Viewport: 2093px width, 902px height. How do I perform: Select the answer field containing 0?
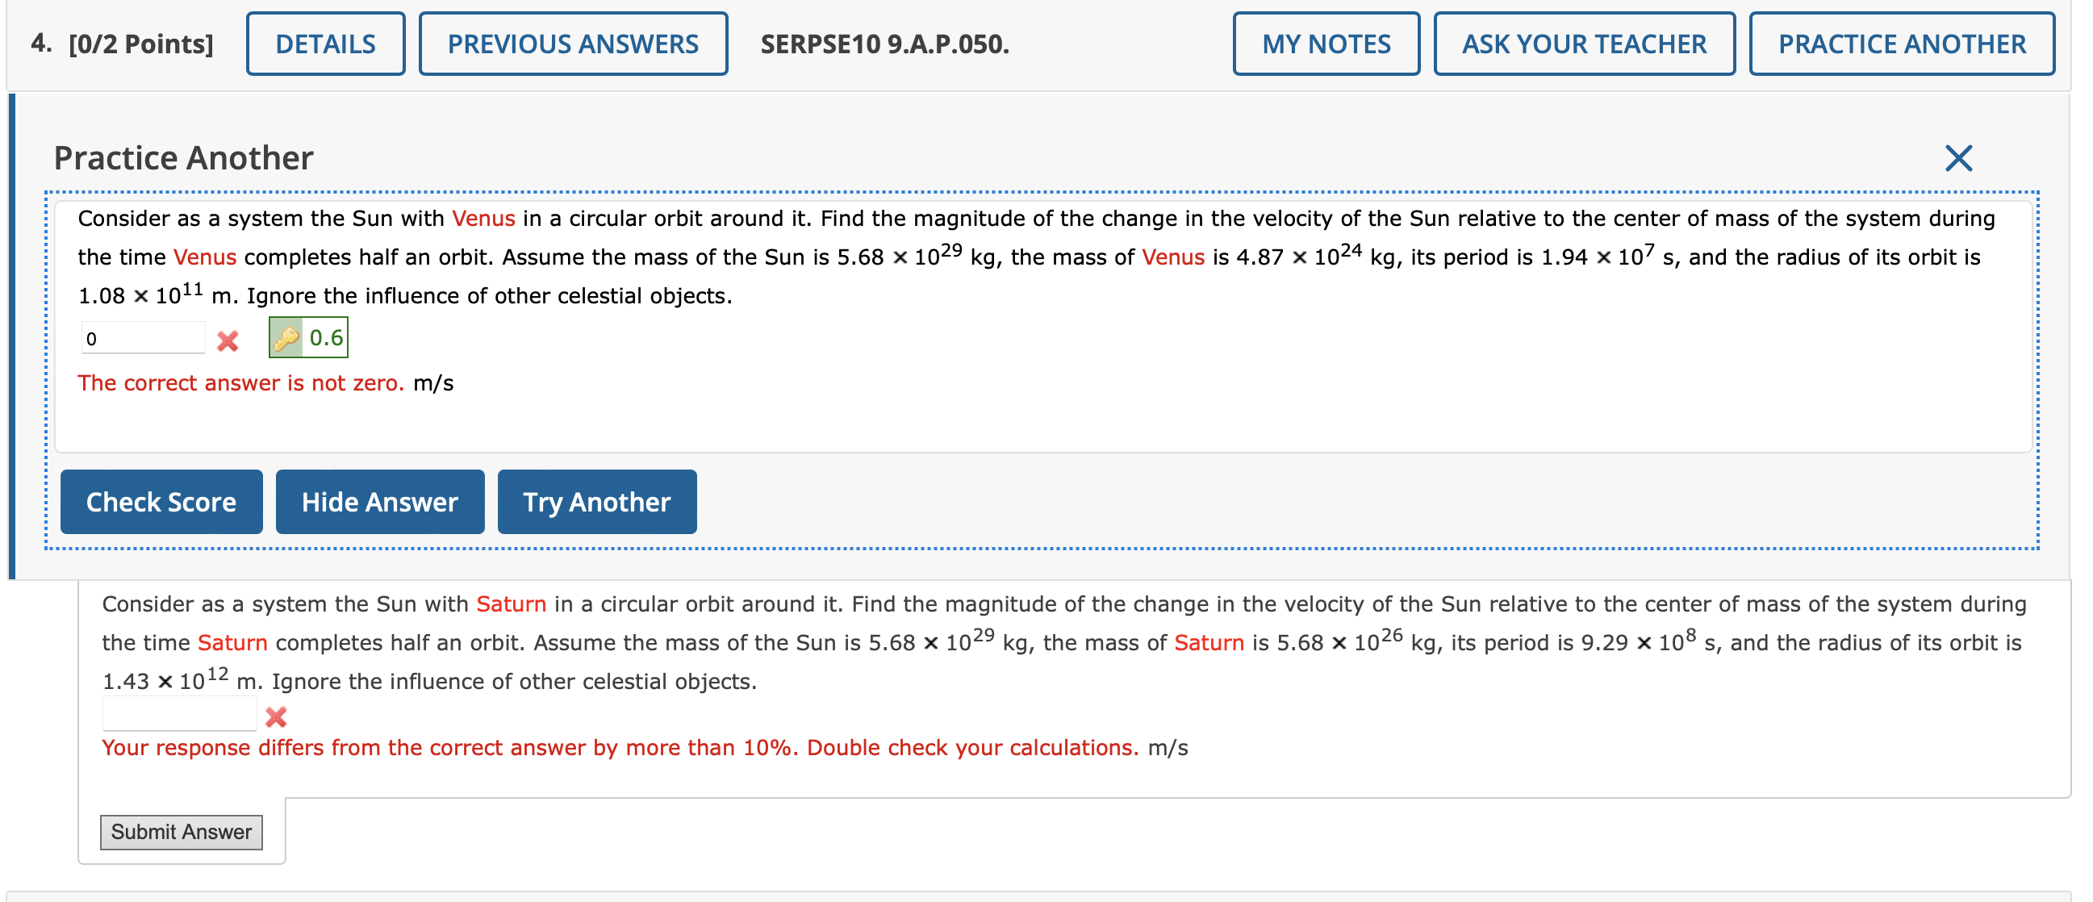pyautogui.click(x=143, y=336)
